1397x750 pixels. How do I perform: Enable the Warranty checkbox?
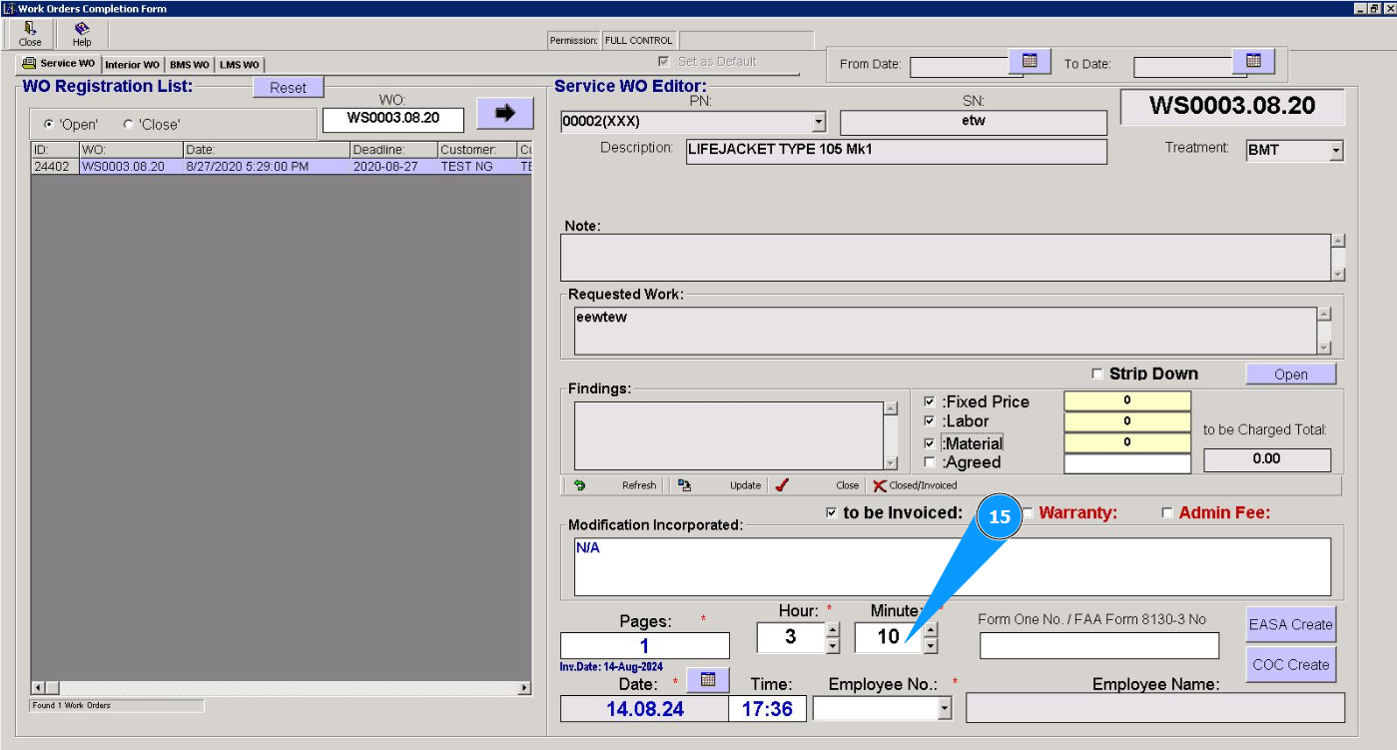tap(1028, 513)
